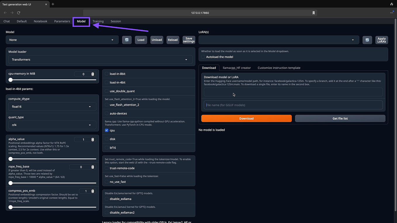The width and height of the screenshot is (397, 223).
Task: Click the GGUF file name input field
Action: [x=293, y=105]
